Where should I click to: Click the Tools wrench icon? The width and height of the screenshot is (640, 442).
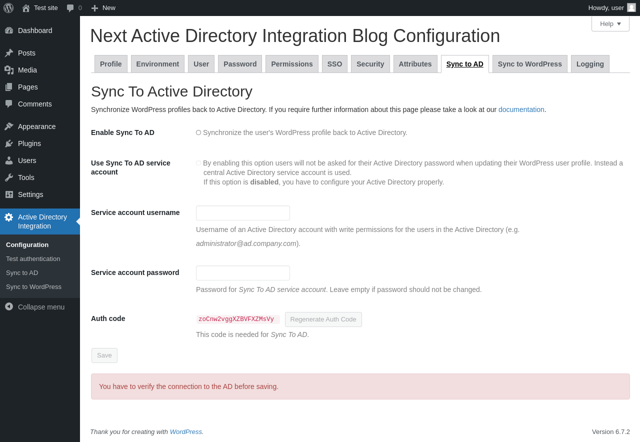point(9,177)
